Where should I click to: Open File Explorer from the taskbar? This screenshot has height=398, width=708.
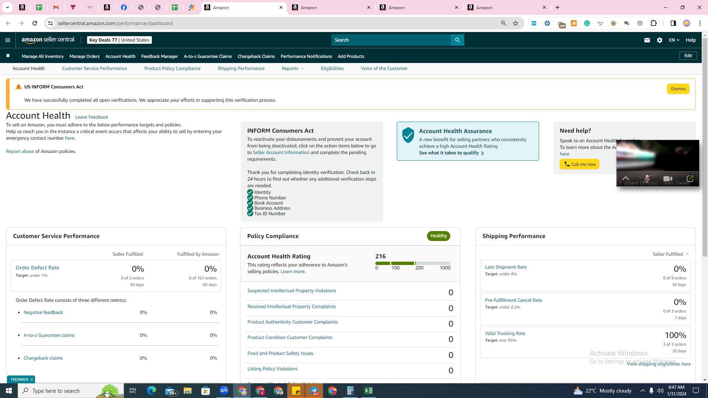[x=188, y=391]
